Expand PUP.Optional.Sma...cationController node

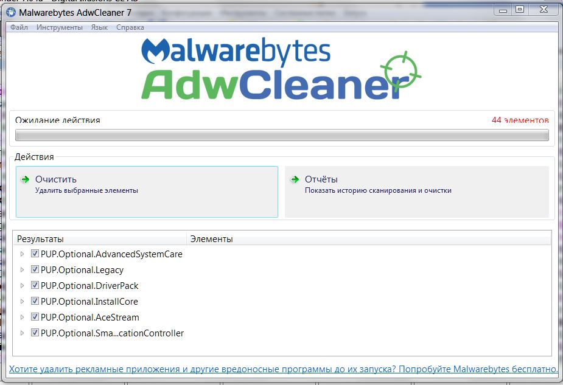click(22, 333)
